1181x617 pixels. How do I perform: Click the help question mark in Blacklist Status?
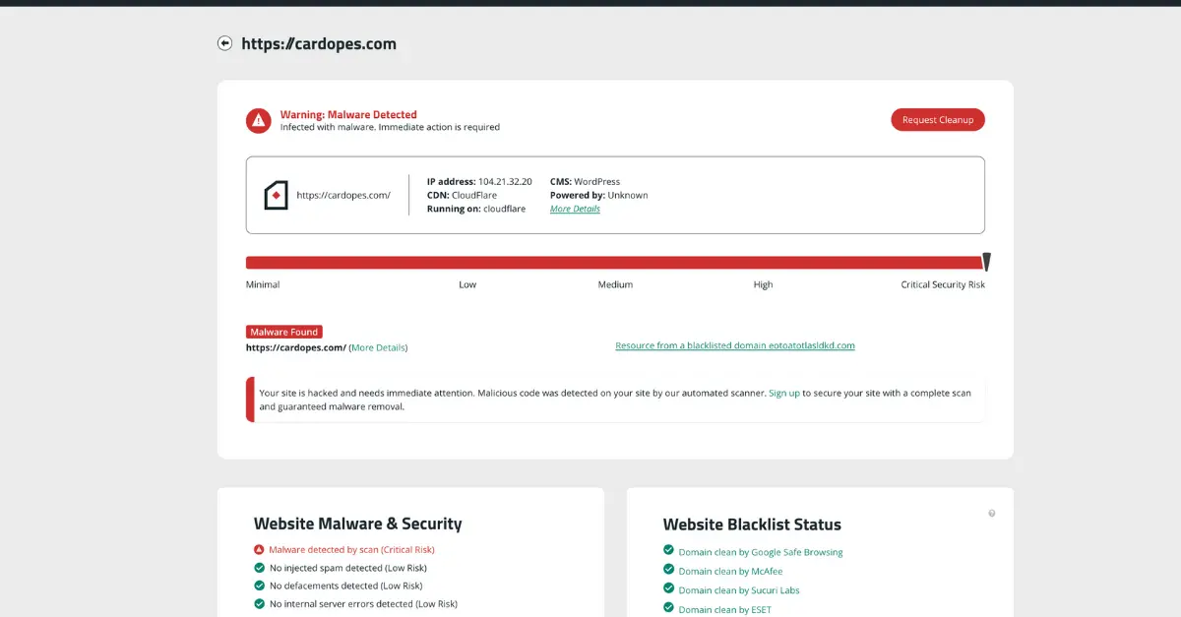[x=991, y=513]
